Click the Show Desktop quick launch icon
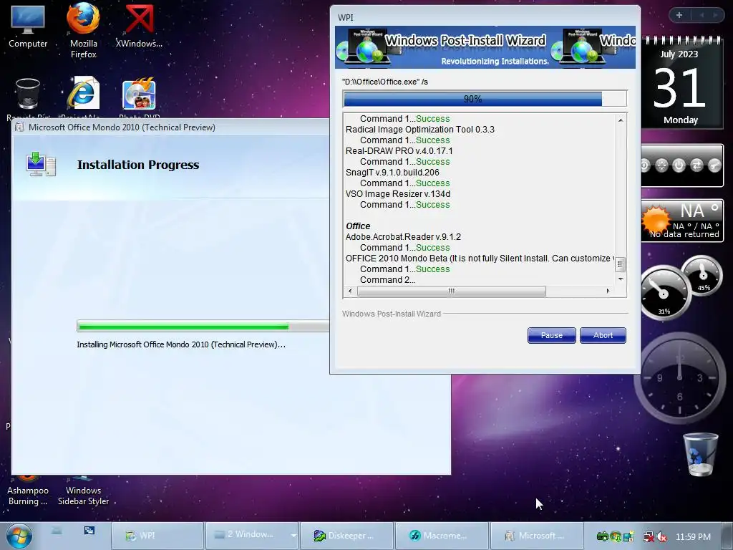 coord(57,531)
